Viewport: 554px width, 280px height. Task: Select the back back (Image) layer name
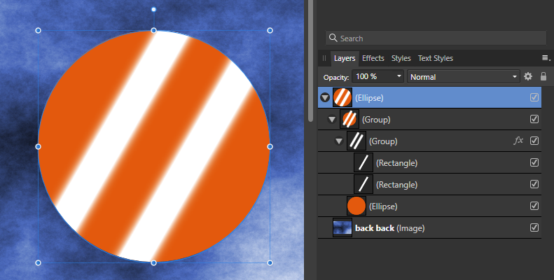[389, 228]
